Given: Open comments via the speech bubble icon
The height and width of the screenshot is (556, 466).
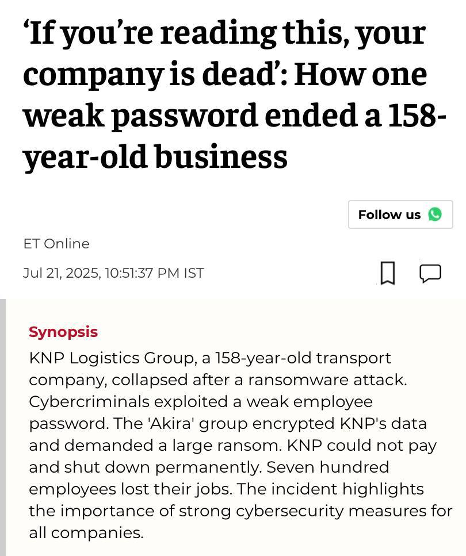Looking at the screenshot, I should [430, 273].
